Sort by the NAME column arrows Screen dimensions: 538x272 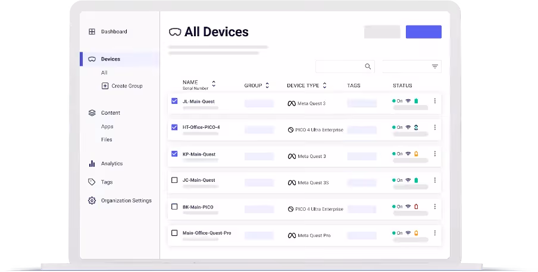[x=214, y=84]
